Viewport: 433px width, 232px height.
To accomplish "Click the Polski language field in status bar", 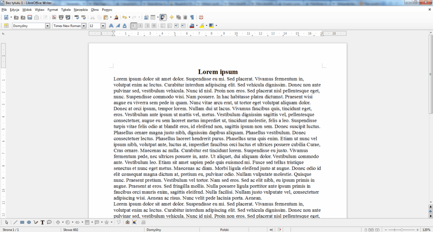I will coord(224,229).
